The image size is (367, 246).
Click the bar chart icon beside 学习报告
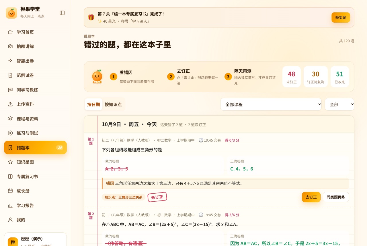tap(10, 205)
